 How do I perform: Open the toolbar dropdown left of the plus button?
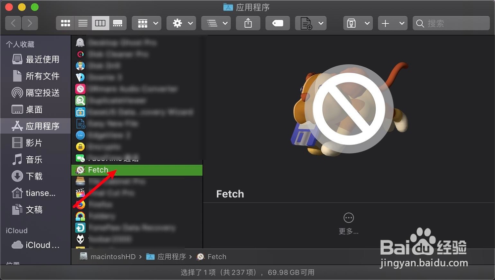358,23
